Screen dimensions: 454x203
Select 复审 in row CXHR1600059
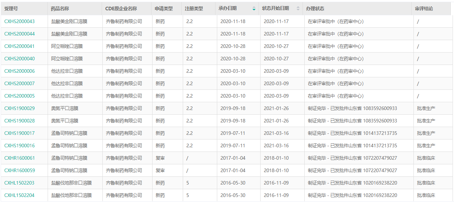pos(160,170)
